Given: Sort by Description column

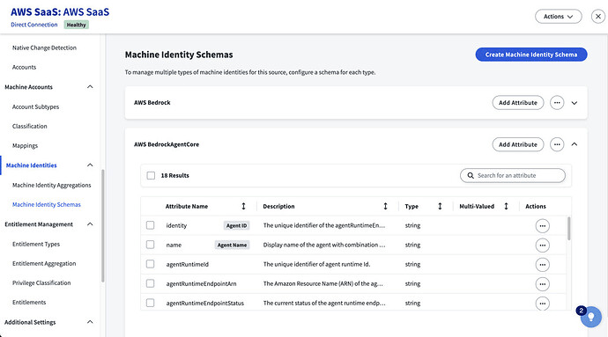Looking at the screenshot, I should (x=385, y=207).
